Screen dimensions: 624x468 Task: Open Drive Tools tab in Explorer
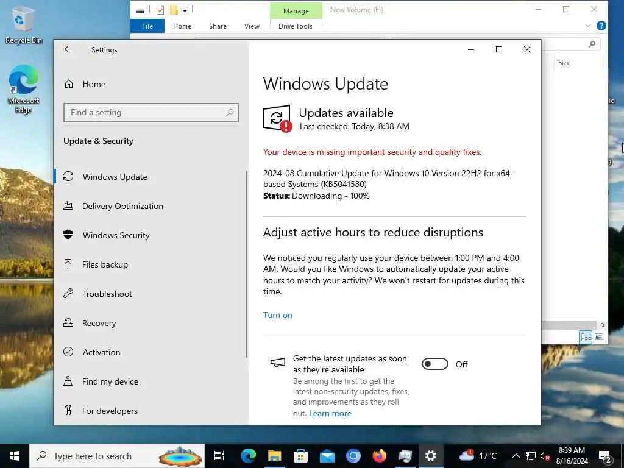click(296, 26)
